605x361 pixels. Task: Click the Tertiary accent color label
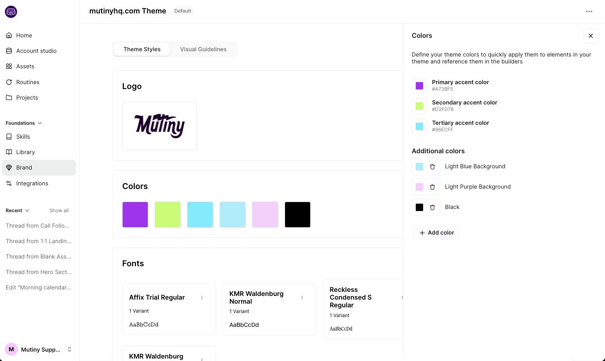click(460, 123)
